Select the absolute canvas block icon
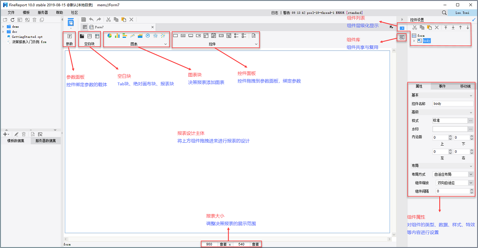Image resolution: width=478 pixels, height=248 pixels. (90, 36)
